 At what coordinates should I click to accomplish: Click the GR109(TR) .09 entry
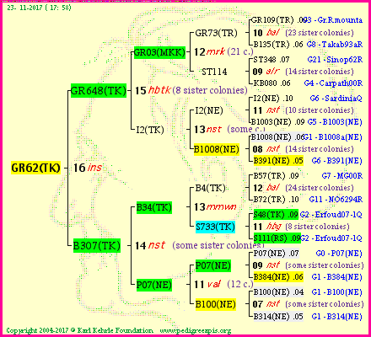[x=277, y=20]
